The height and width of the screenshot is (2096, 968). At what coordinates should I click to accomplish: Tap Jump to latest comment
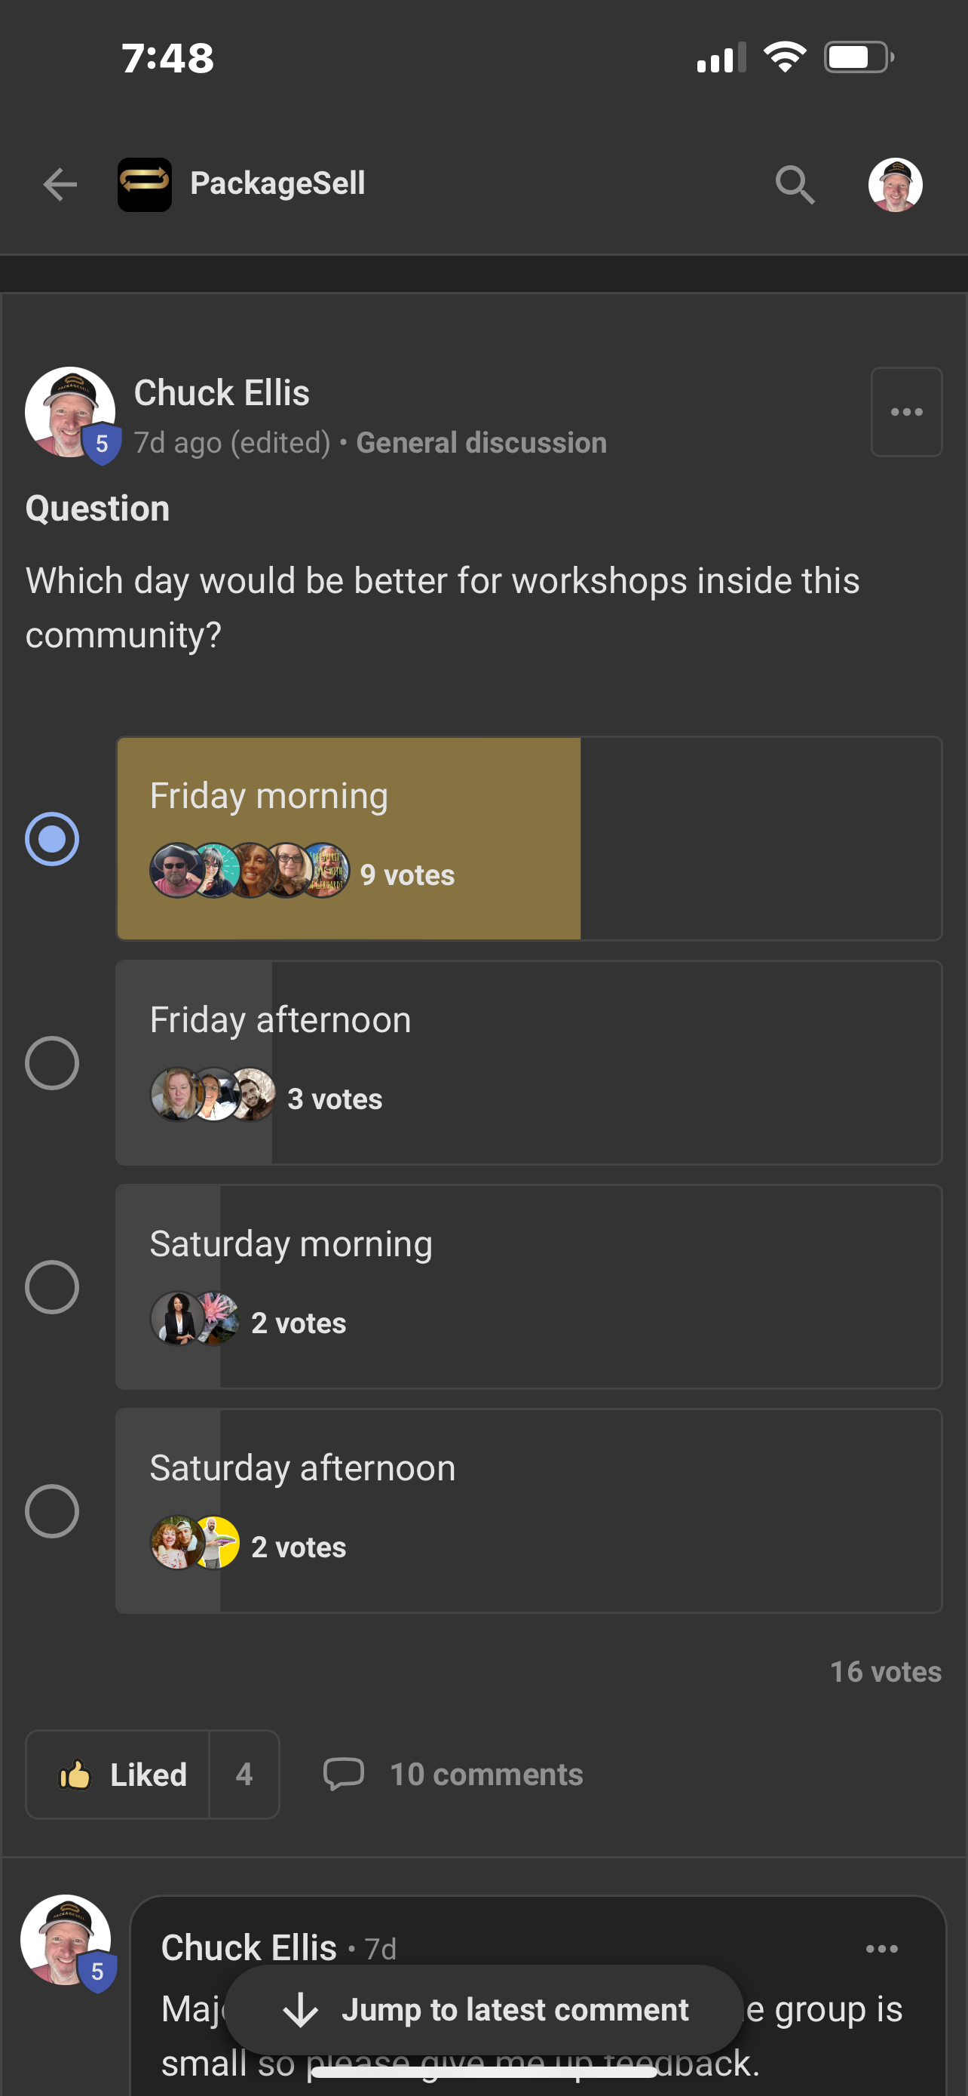483,2009
